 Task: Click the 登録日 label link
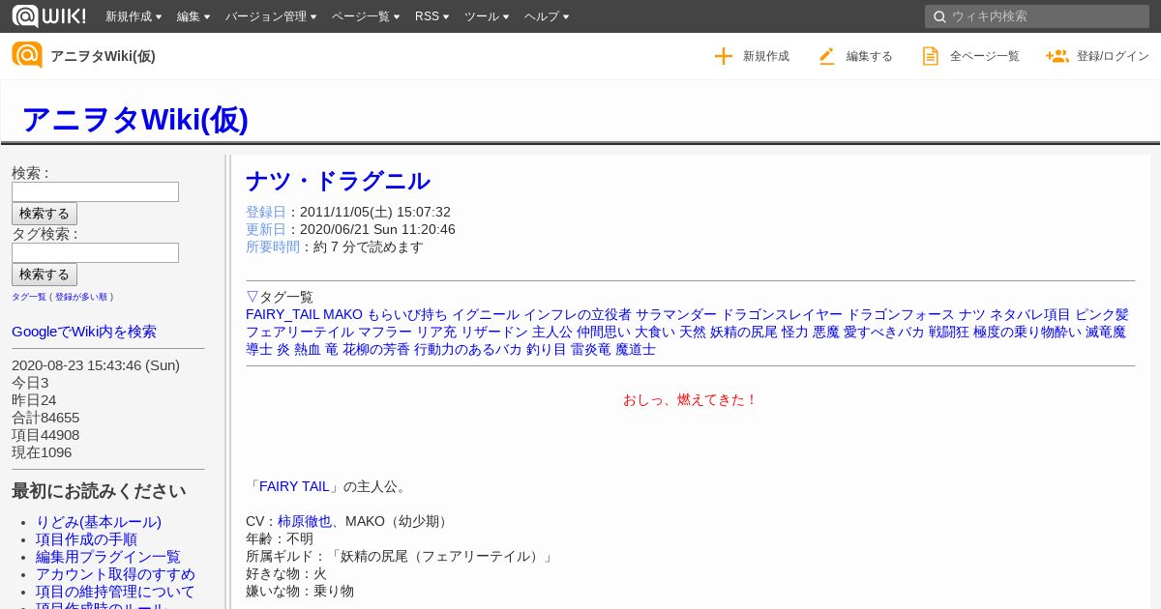point(266,212)
